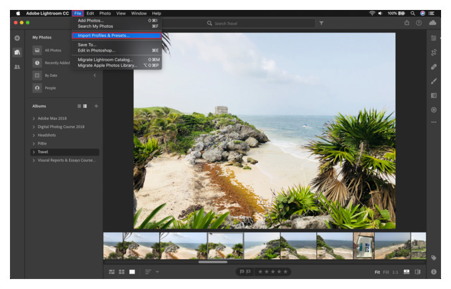Set zoom to Fit
451x289 pixels.
tap(377, 272)
